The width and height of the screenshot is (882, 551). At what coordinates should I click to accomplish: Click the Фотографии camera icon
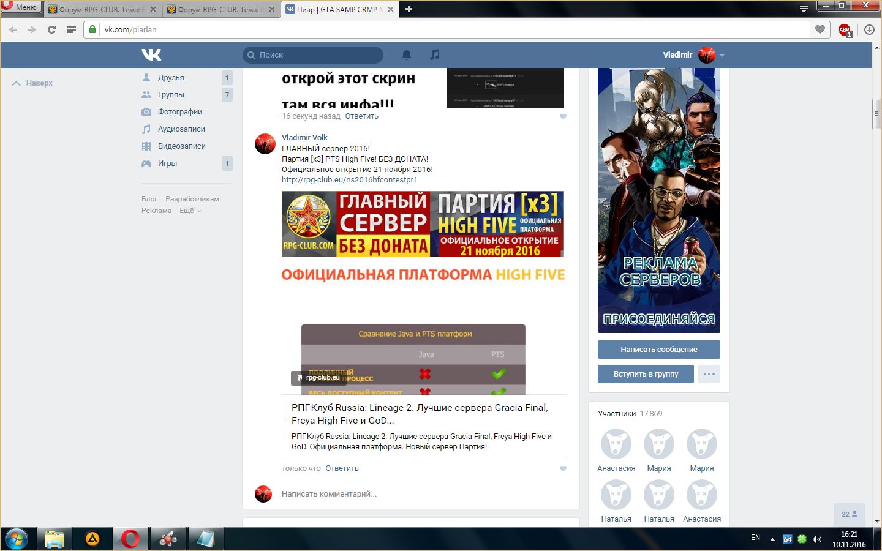click(x=146, y=112)
